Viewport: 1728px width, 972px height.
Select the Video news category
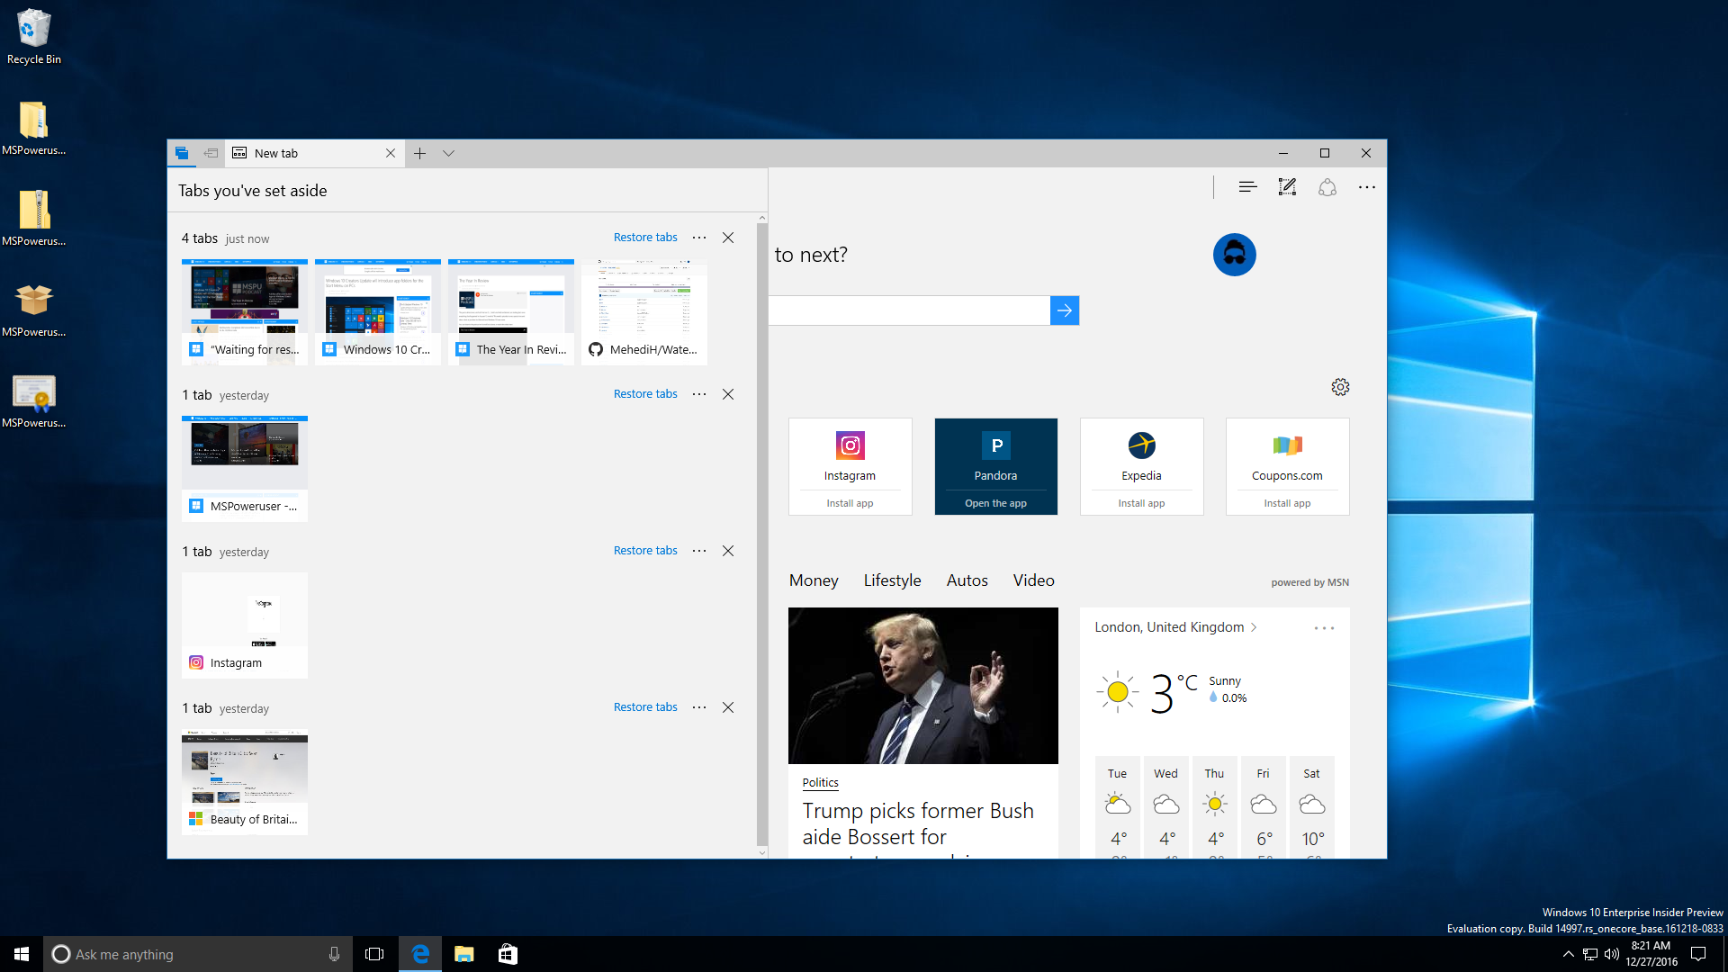click(1033, 580)
